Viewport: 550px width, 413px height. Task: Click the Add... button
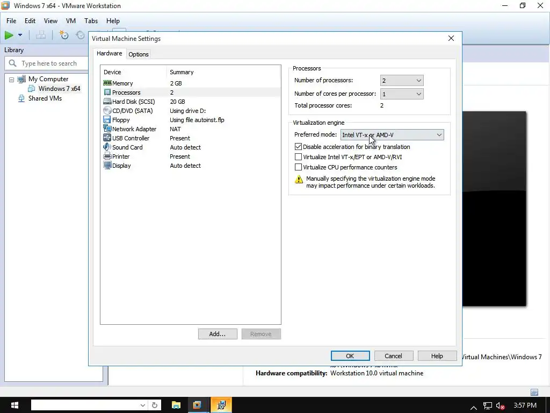[218, 334]
